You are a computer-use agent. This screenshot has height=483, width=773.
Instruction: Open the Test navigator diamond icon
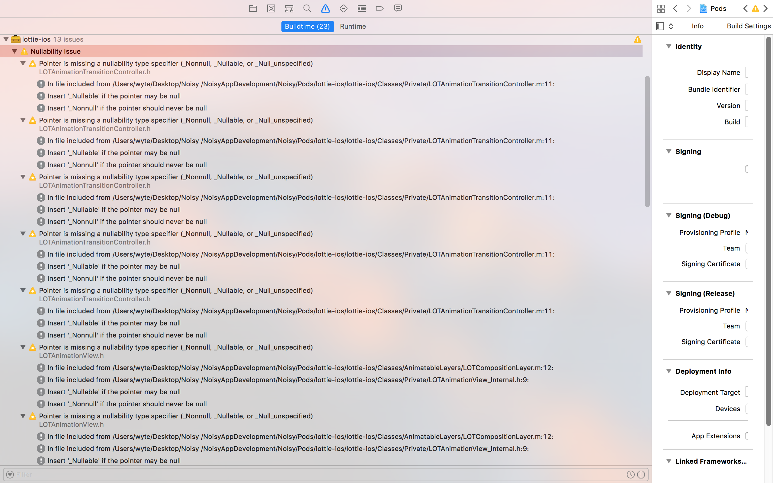(x=343, y=8)
